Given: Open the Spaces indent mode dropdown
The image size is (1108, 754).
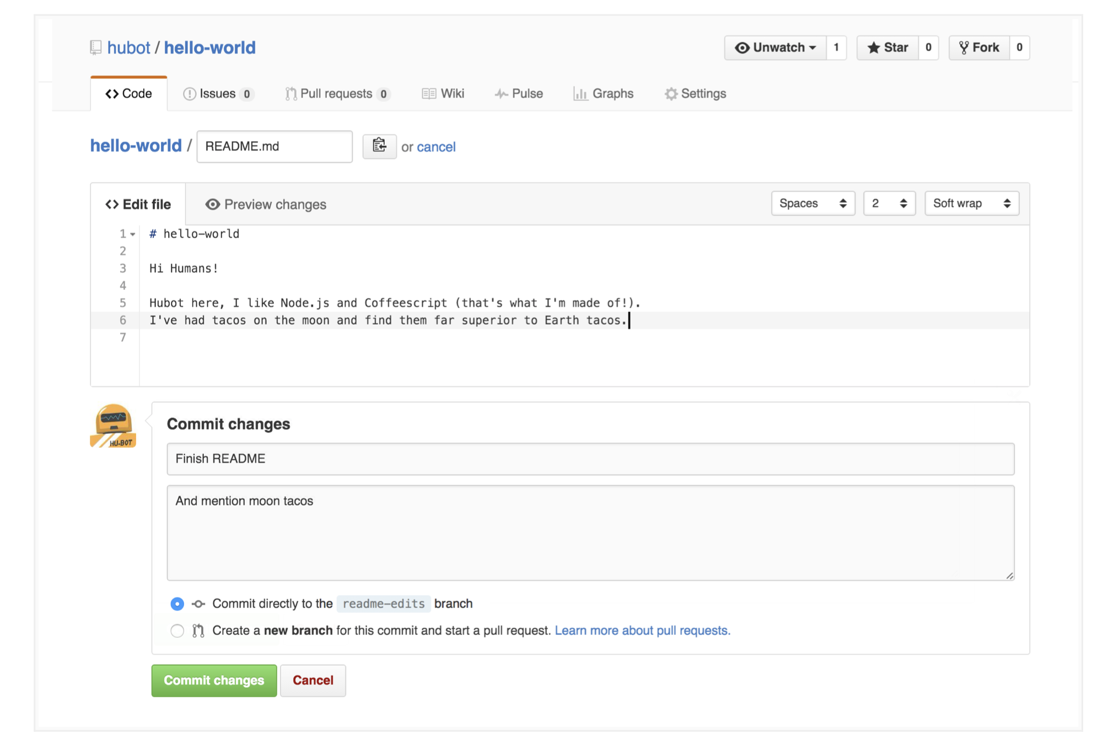Looking at the screenshot, I should pos(813,203).
